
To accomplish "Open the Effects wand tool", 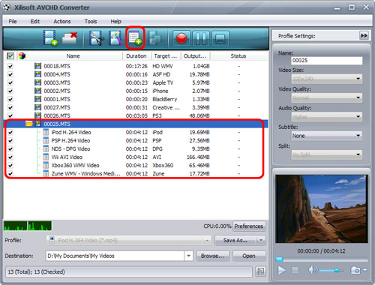I will click(115, 38).
